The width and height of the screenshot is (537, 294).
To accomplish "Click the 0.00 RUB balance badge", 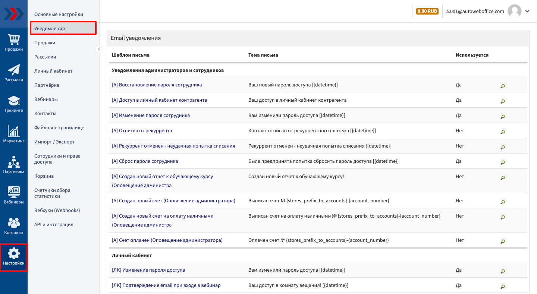I will click(x=427, y=11).
